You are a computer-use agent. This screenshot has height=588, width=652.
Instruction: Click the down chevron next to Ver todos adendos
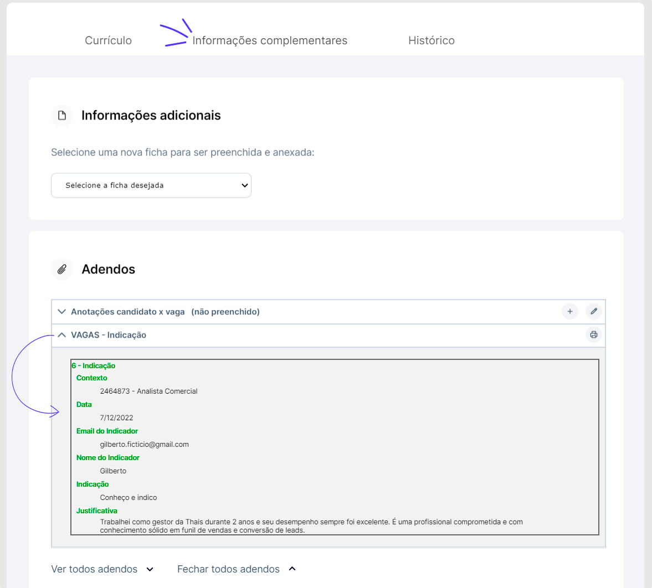[x=150, y=569]
